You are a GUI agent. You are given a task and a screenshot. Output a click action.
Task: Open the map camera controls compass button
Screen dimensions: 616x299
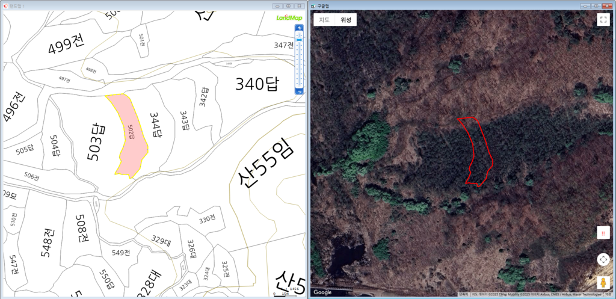603,259
